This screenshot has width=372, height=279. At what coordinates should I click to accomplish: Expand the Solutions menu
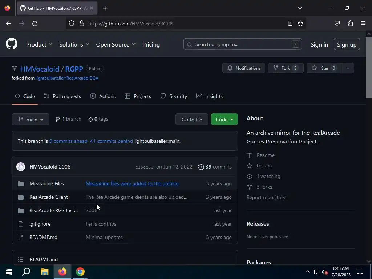tap(74, 44)
